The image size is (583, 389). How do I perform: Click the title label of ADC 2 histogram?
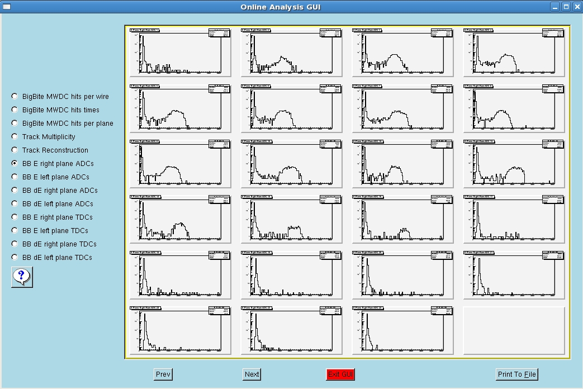[256, 30]
